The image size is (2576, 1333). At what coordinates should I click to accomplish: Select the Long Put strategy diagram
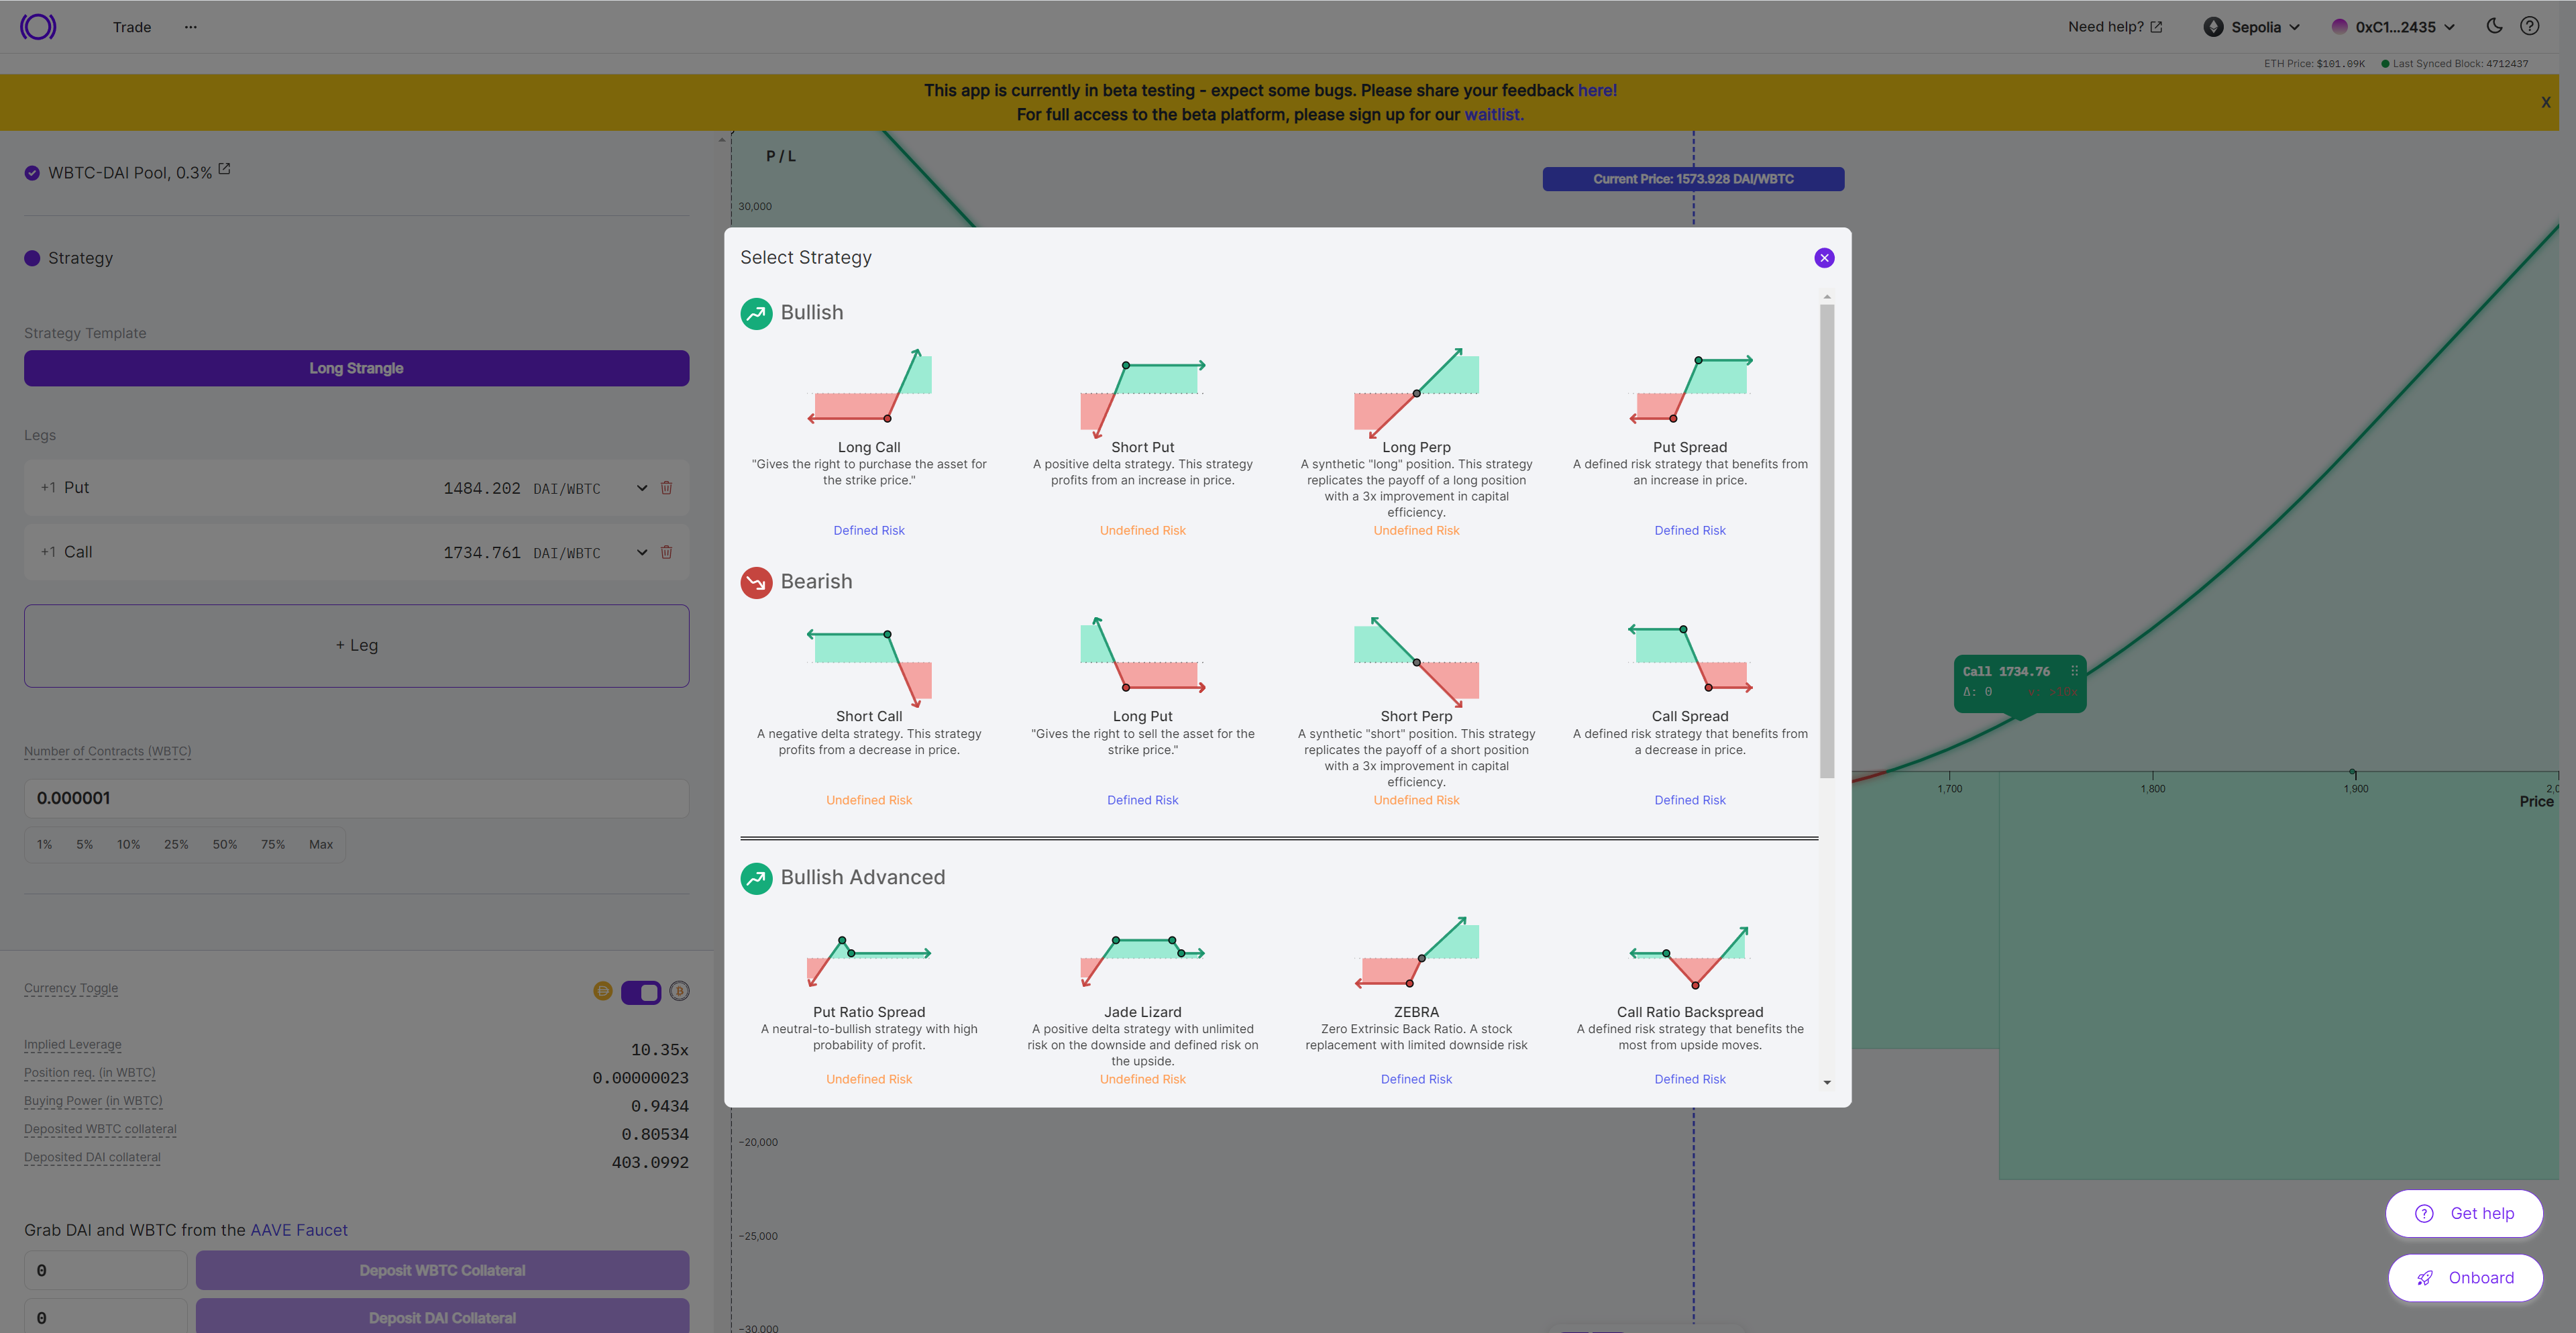pyautogui.click(x=1142, y=655)
